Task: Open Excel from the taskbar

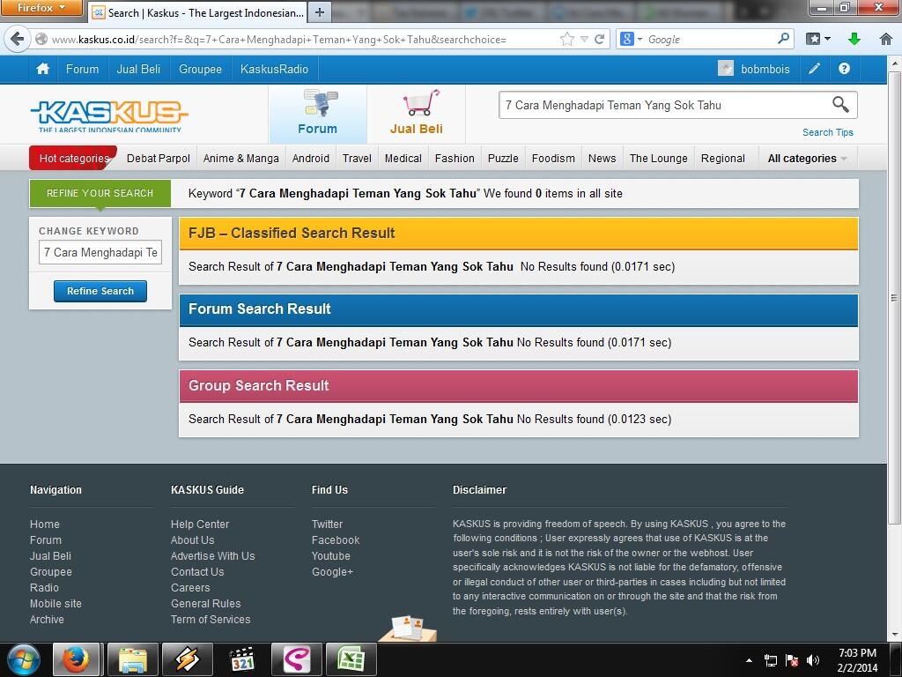Action: pos(351,659)
